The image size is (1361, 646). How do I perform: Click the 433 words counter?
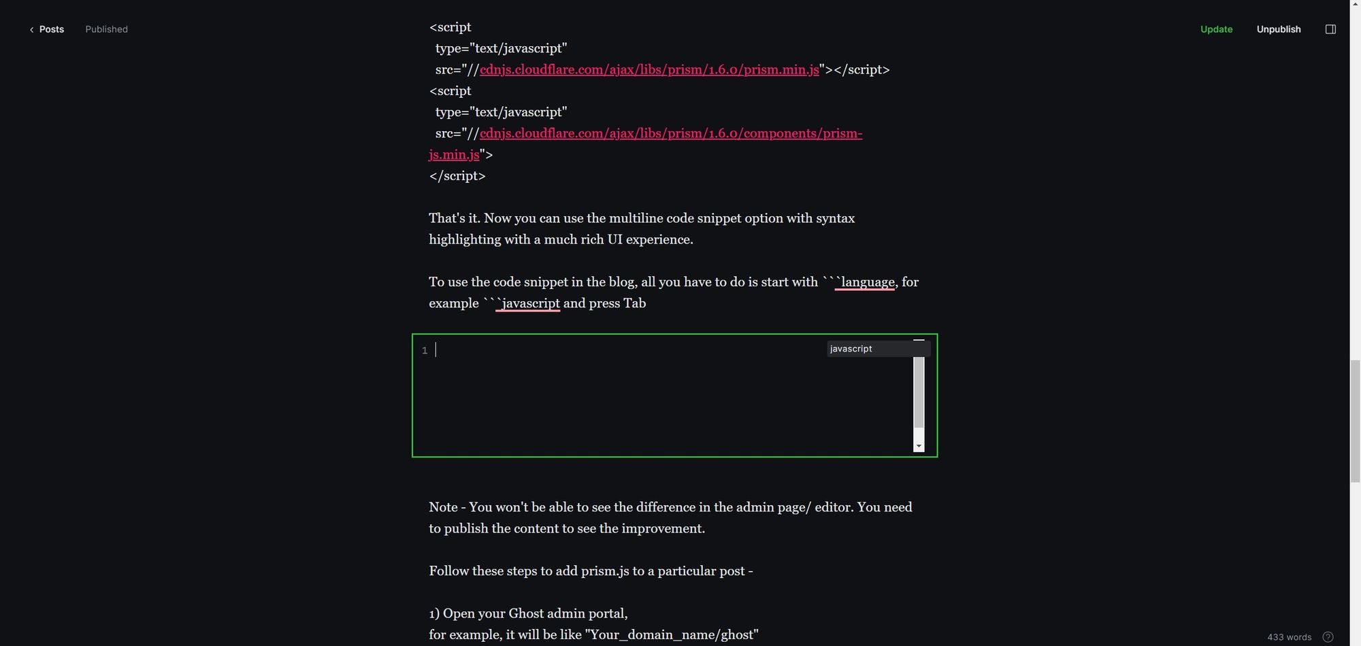tap(1289, 637)
